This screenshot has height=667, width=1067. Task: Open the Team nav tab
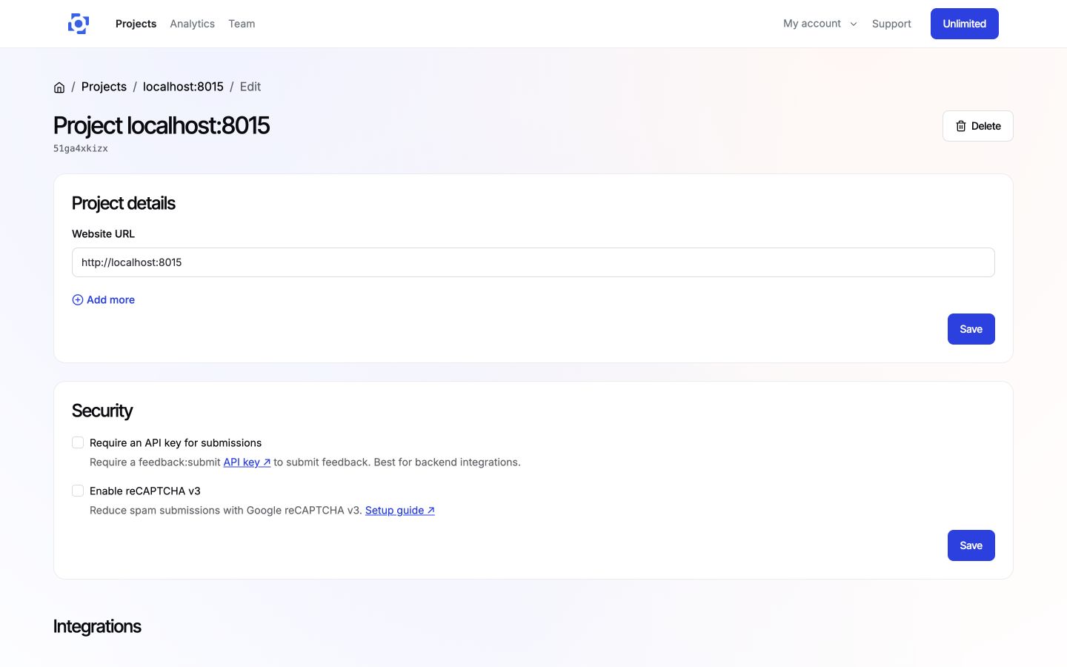click(x=242, y=24)
